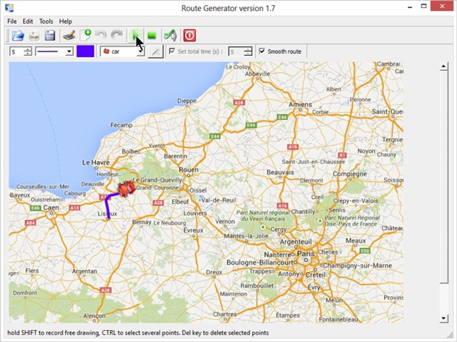Click Évreux label on the map

[193, 231]
